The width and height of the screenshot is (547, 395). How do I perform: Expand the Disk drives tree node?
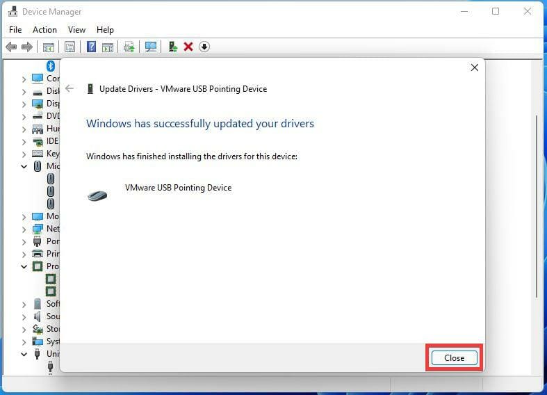point(24,92)
